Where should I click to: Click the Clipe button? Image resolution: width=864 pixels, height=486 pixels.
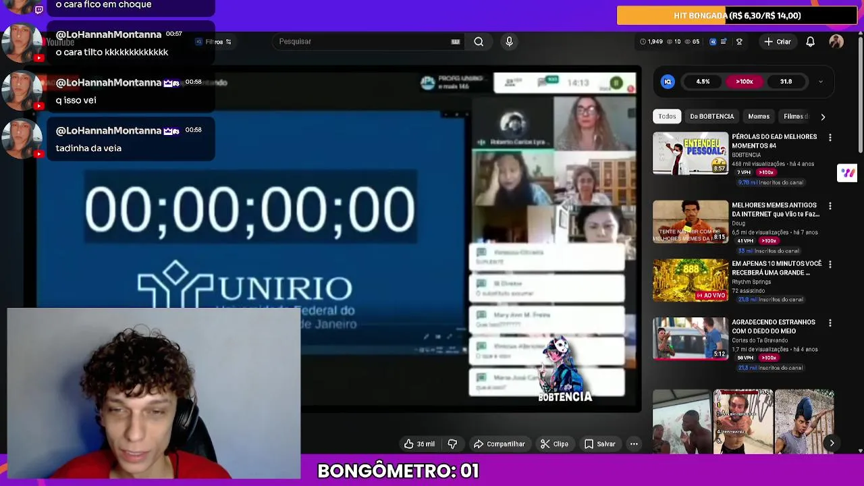tap(554, 444)
